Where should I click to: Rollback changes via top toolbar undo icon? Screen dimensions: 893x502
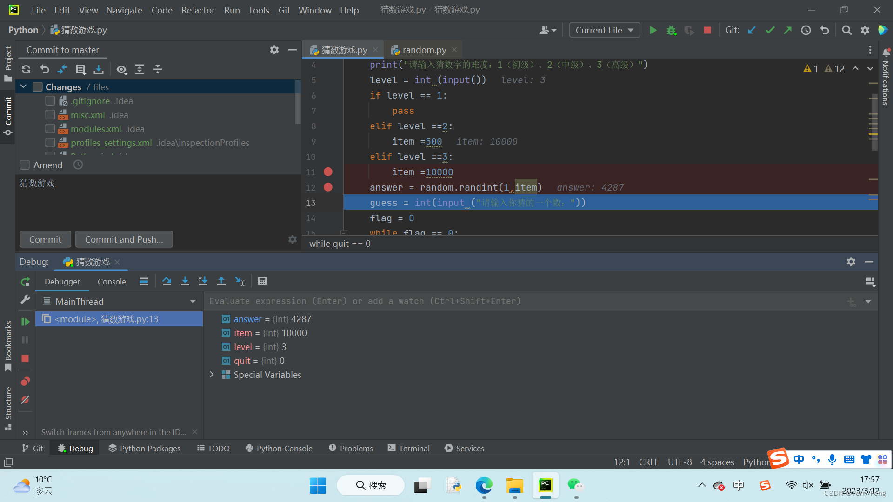pos(825,30)
